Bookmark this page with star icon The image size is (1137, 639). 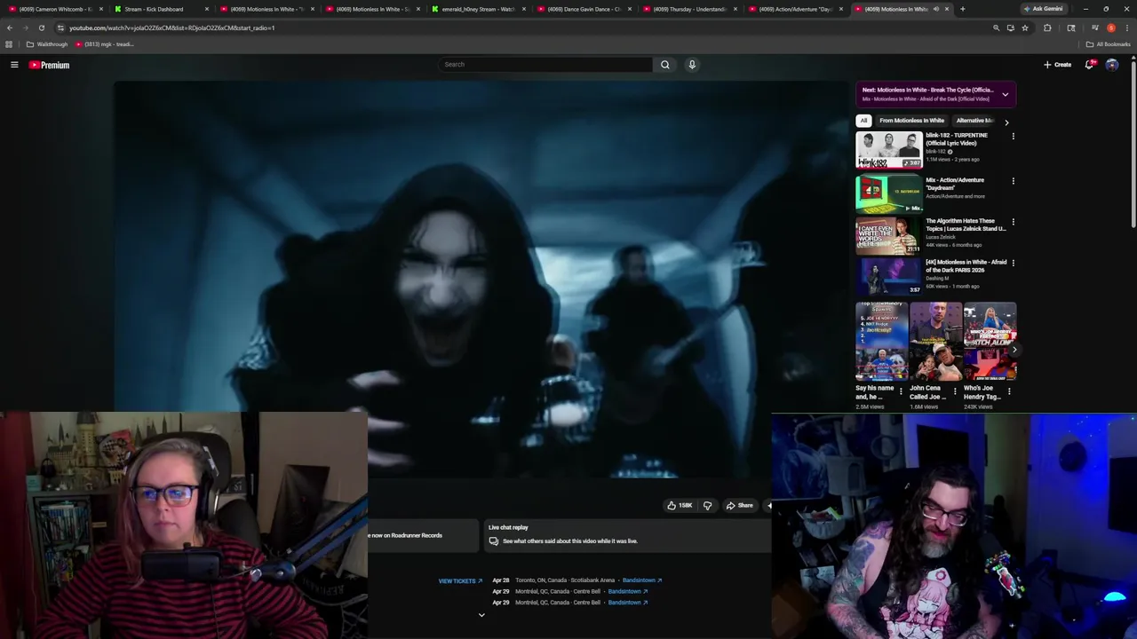point(1025,28)
